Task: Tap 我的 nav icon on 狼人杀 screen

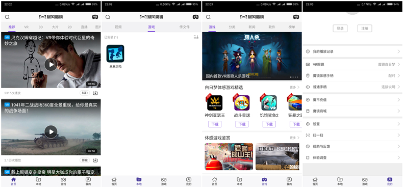Action: [x=289, y=181]
